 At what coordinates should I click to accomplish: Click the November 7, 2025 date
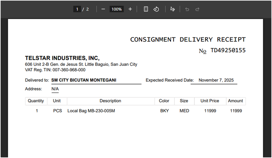coord(216,80)
